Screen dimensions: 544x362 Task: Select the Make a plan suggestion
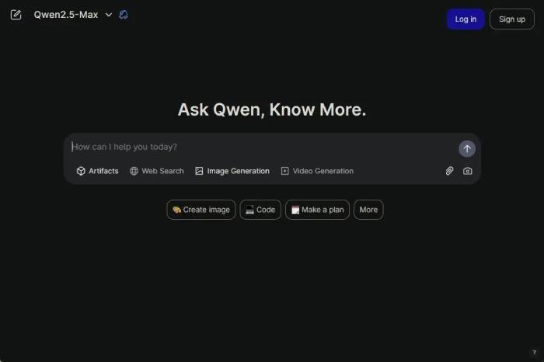(x=317, y=210)
